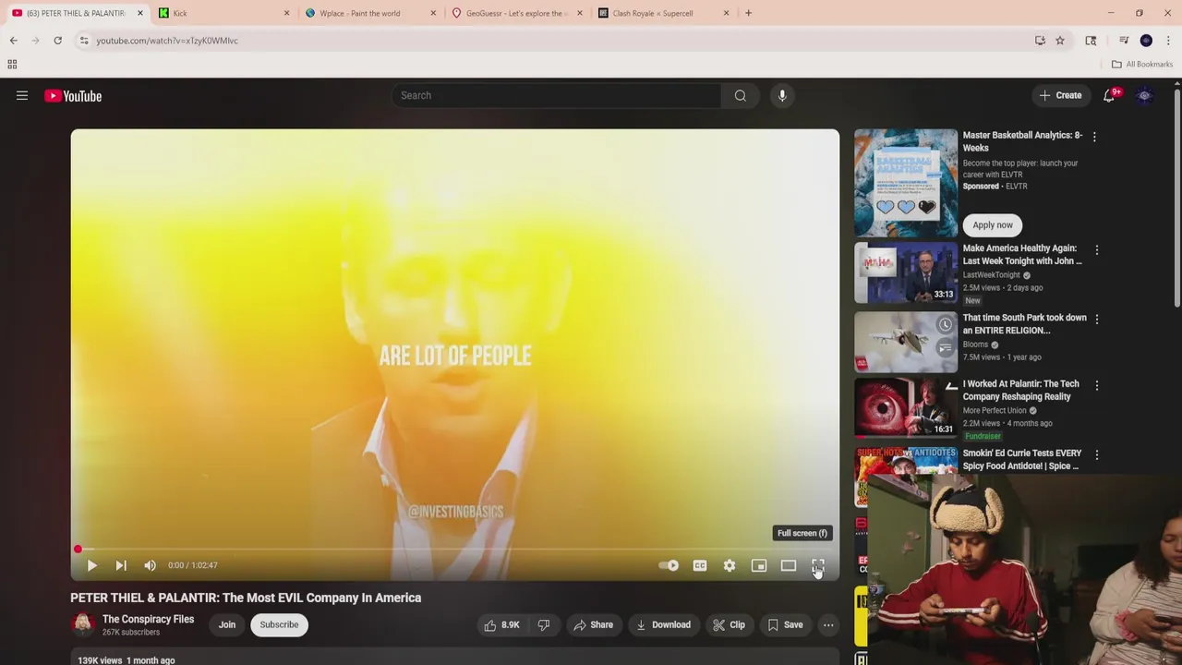Enter full screen mode
Screen dimensions: 1182x665
[x=818, y=565]
